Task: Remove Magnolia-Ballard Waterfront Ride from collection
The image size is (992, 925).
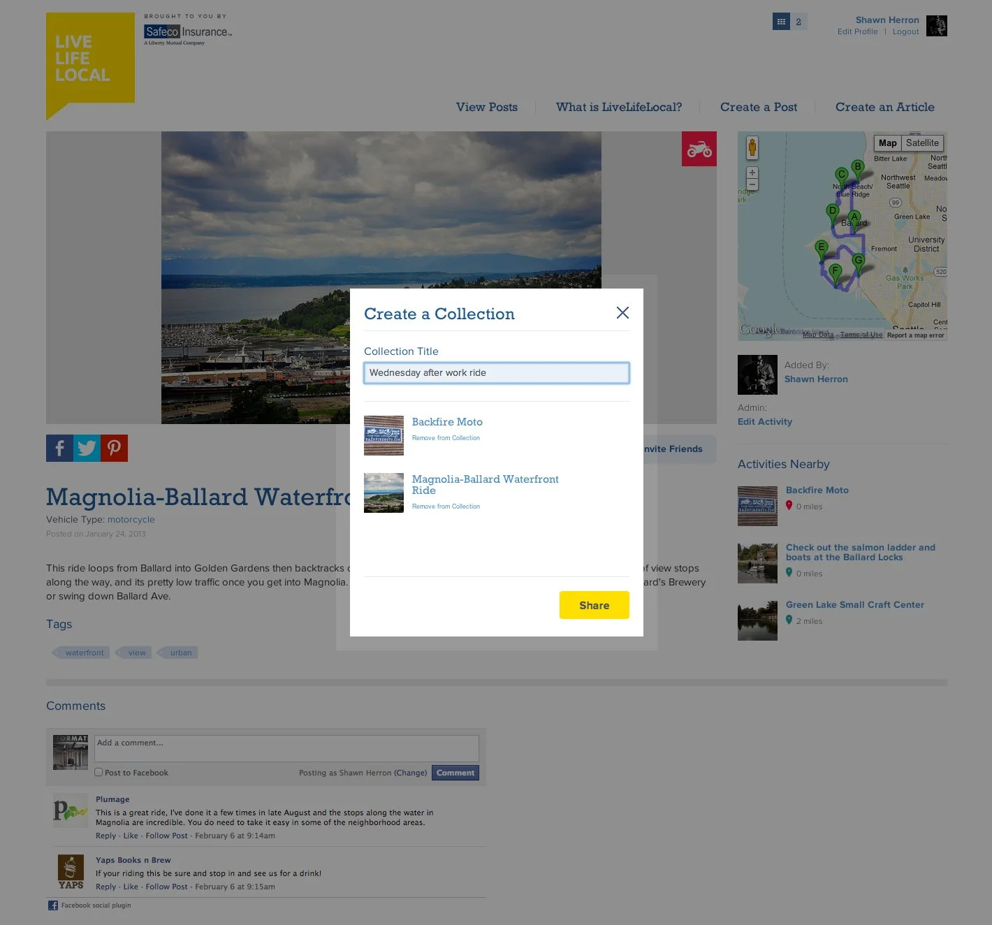Action: (x=446, y=507)
